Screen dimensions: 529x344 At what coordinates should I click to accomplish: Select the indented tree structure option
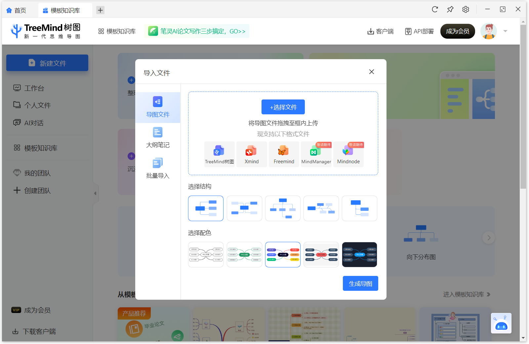(359, 208)
